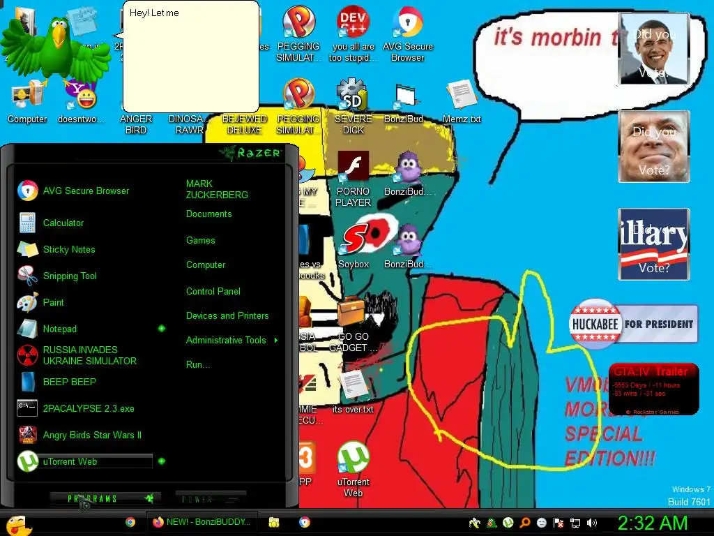Select the ANGER BIRD desktop label
The width and height of the screenshot is (714, 536).
click(136, 124)
